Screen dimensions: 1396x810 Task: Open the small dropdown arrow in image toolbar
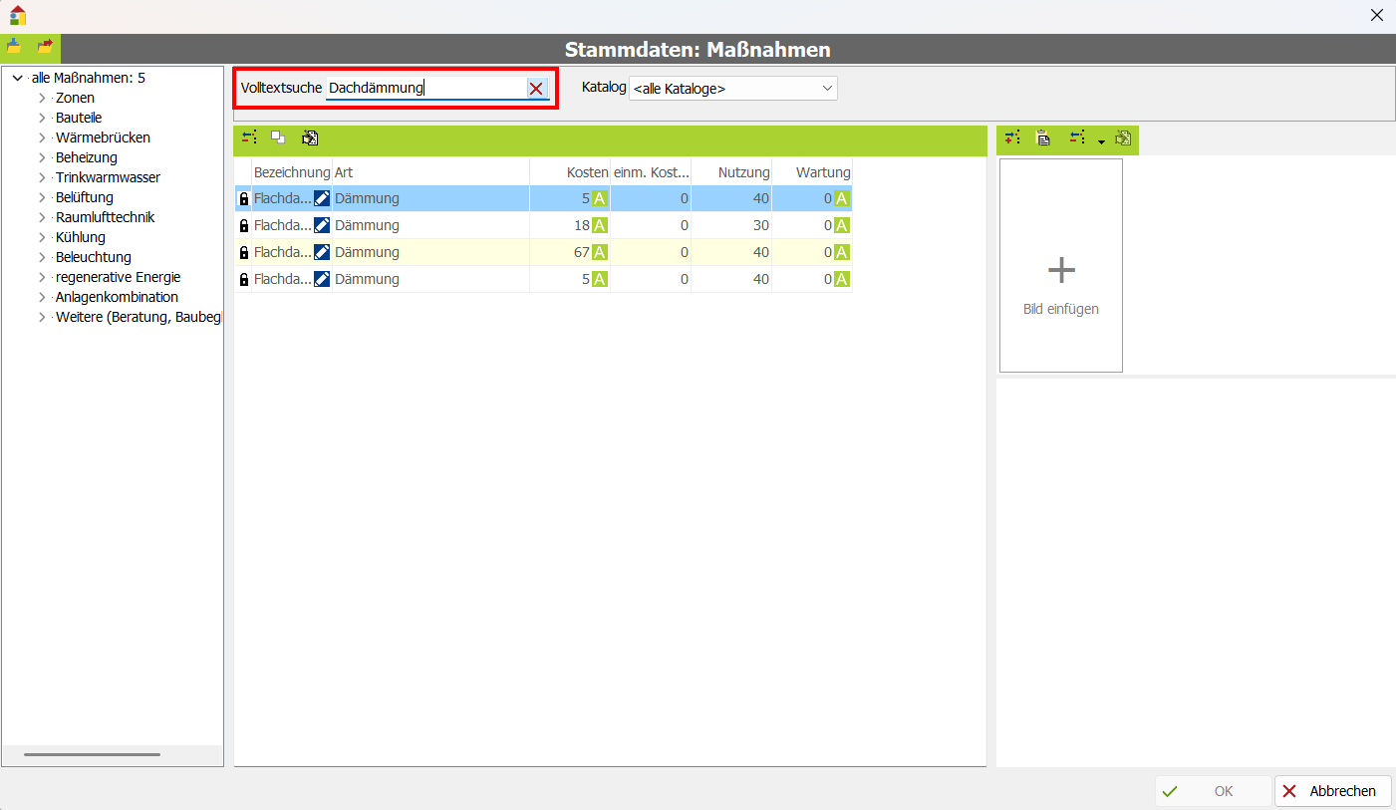1101,141
